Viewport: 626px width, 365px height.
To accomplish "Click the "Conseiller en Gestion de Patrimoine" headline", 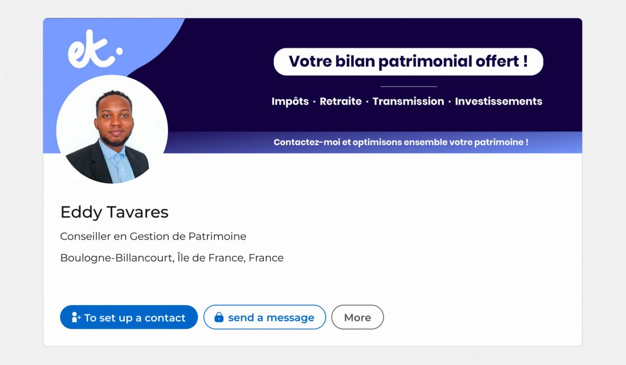I will (153, 236).
